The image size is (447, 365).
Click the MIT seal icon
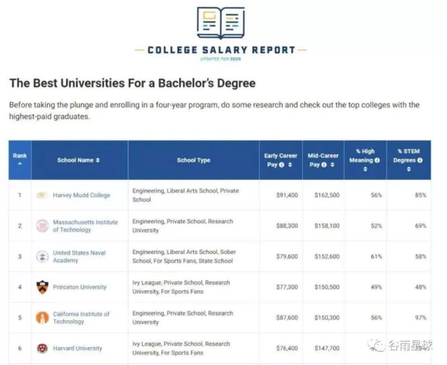[42, 226]
